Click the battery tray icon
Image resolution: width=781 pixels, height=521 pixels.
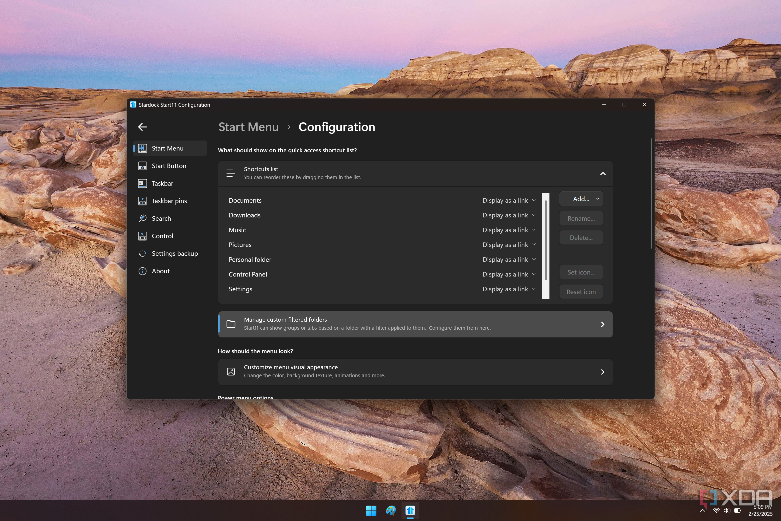(x=737, y=510)
